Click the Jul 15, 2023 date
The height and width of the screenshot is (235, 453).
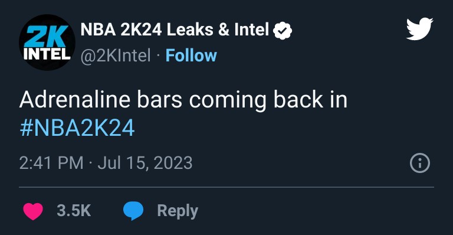click(145, 163)
